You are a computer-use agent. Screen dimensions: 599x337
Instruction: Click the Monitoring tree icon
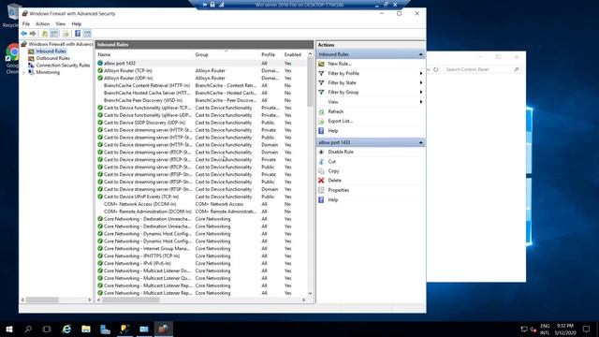(31, 72)
